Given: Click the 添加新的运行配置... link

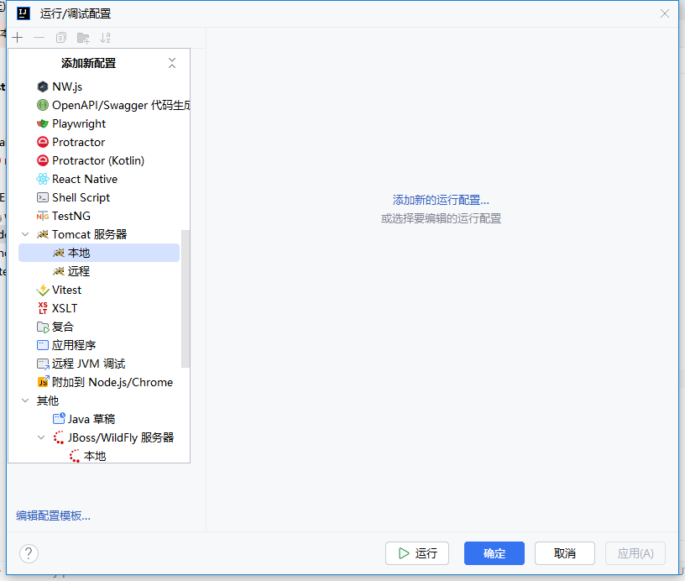Looking at the screenshot, I should (x=441, y=200).
